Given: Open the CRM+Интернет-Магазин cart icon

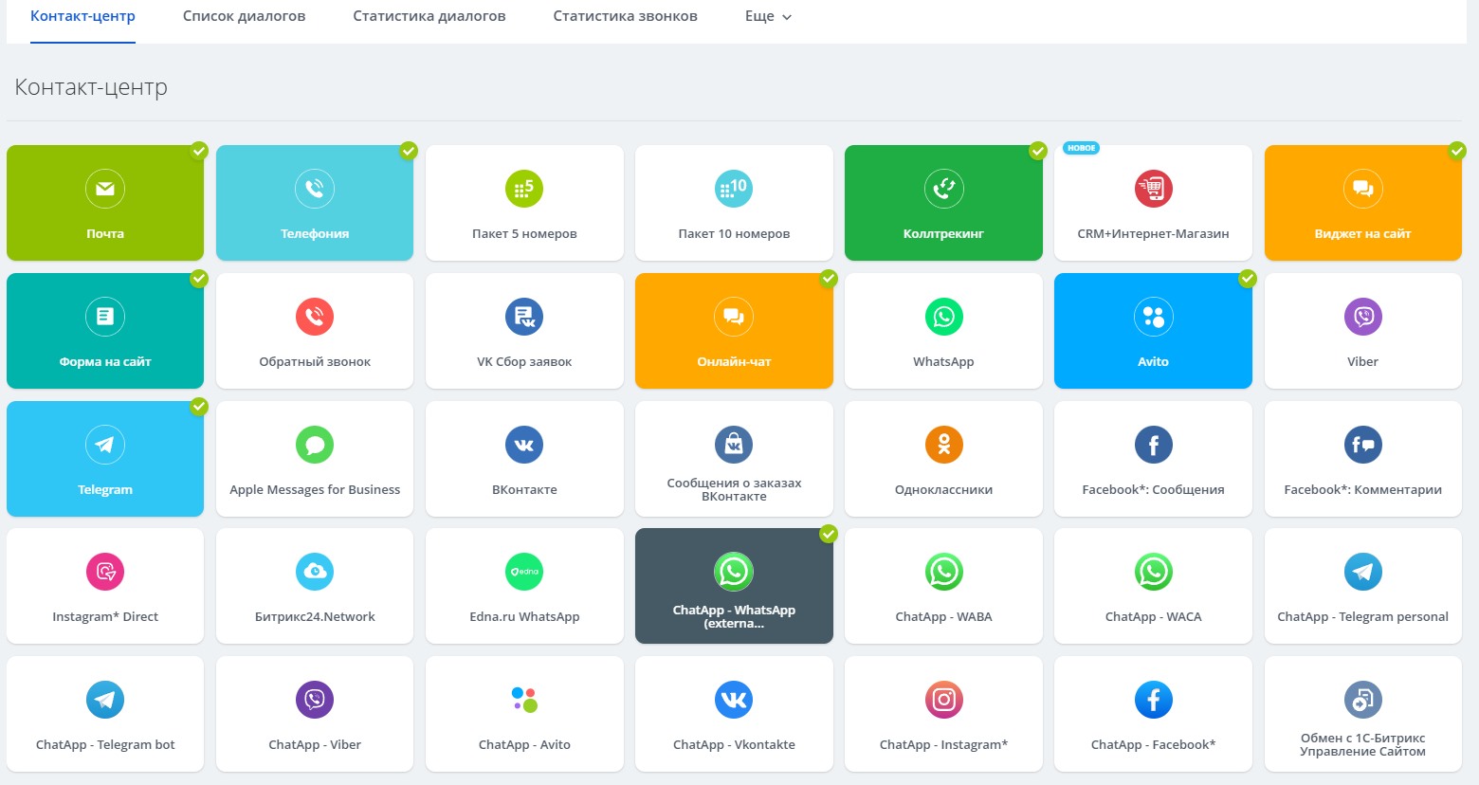Looking at the screenshot, I should click(1154, 189).
